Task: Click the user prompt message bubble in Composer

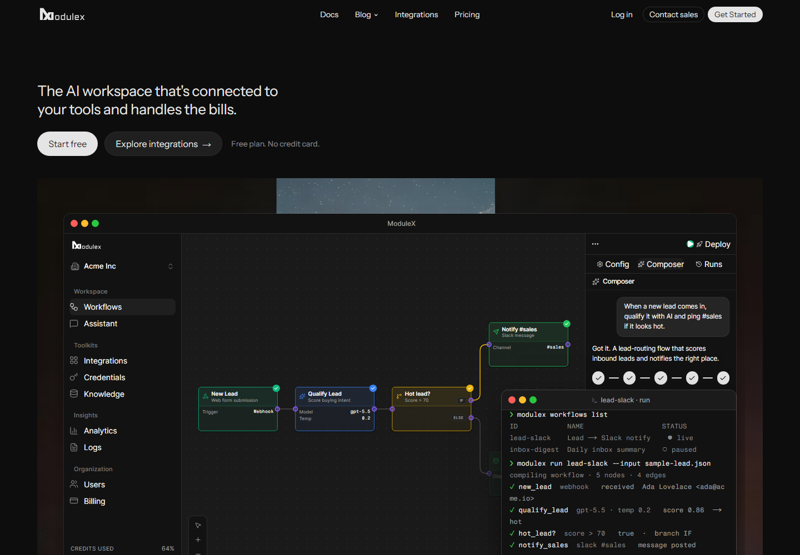Action: click(x=673, y=316)
